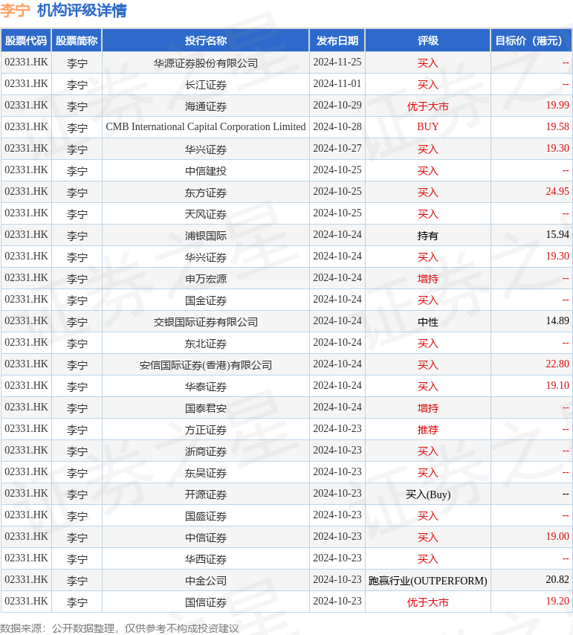This screenshot has height=635, width=573.
Task: Select the 国金证券 cell
Action: (206, 300)
